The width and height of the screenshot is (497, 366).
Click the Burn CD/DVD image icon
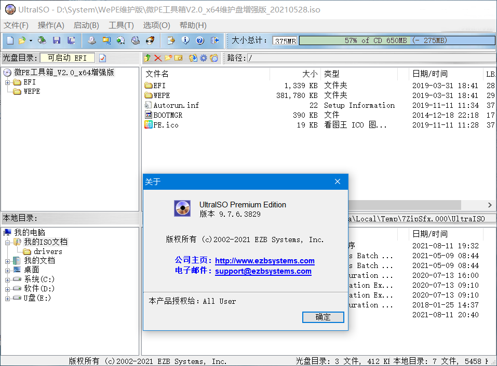[150, 40]
